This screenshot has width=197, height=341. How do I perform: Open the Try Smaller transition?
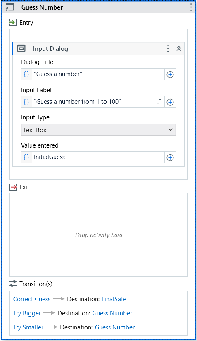(28, 327)
